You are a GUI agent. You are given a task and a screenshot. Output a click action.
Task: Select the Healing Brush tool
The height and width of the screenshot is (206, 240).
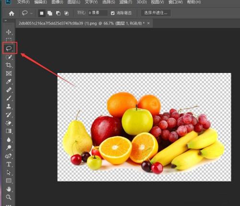[9, 90]
